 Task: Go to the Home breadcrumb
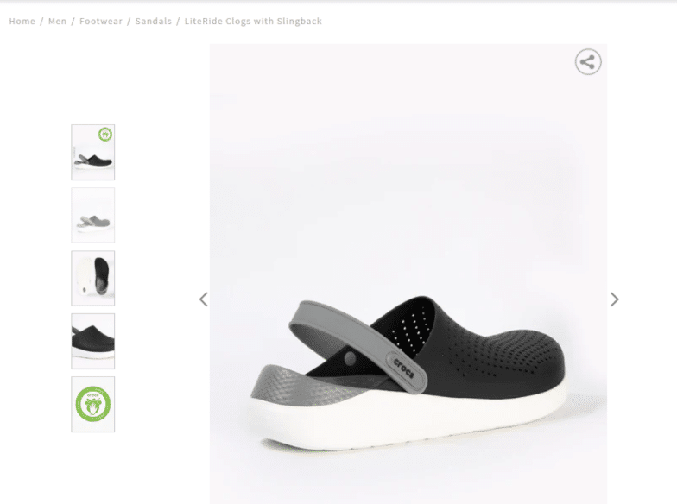click(22, 21)
